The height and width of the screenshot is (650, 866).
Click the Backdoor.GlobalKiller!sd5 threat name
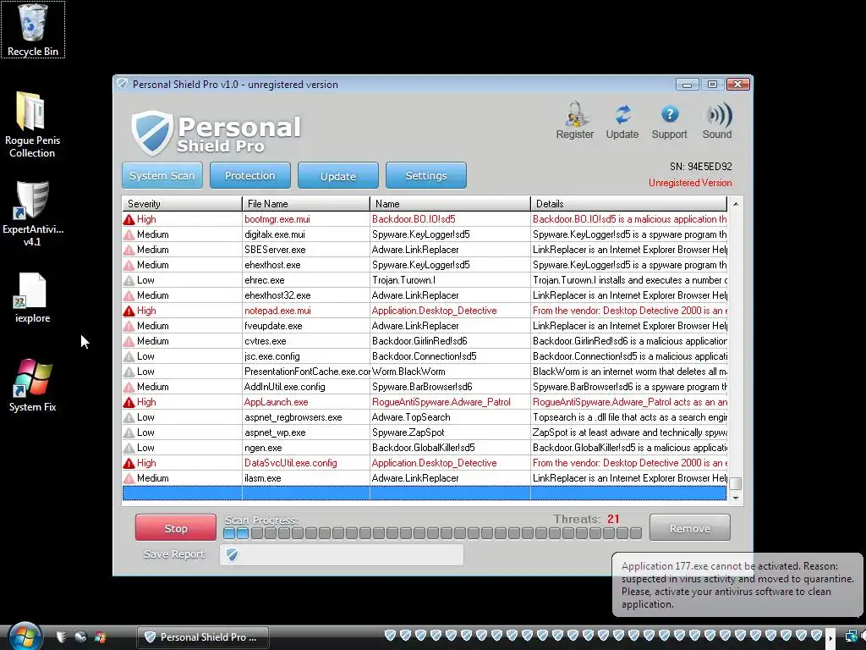point(423,448)
